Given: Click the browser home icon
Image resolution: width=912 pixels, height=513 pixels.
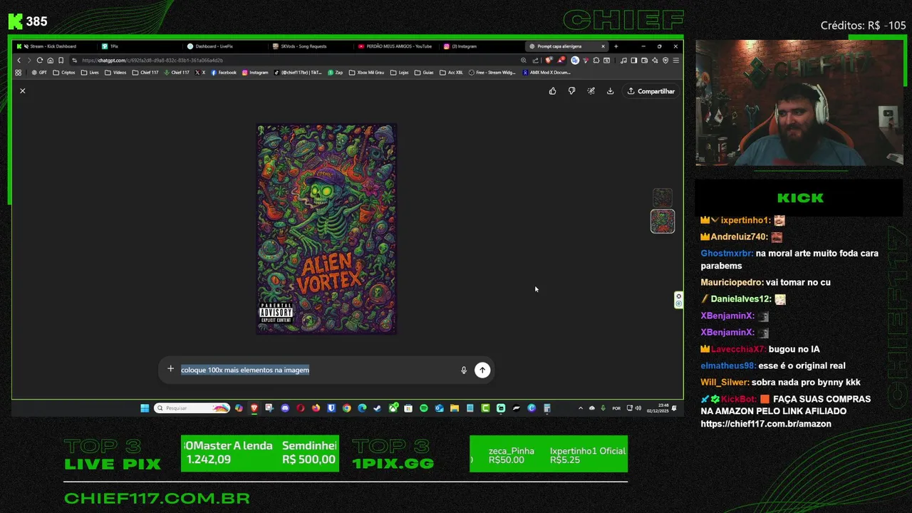Looking at the screenshot, I should point(50,61).
